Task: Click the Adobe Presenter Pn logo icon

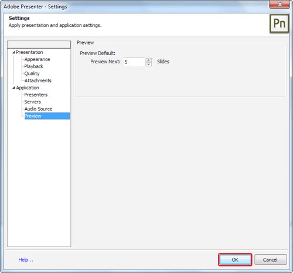Action: click(279, 23)
